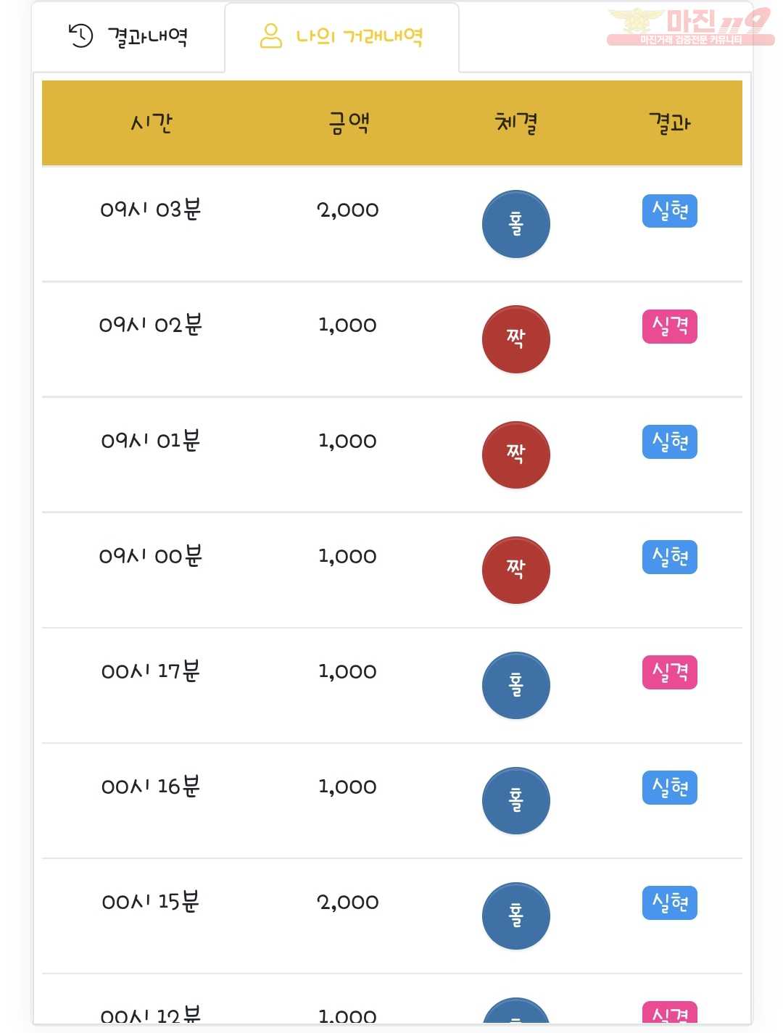Click the 2,000 amount at 00시 15분
The width and height of the screenshot is (783, 1033).
click(348, 903)
